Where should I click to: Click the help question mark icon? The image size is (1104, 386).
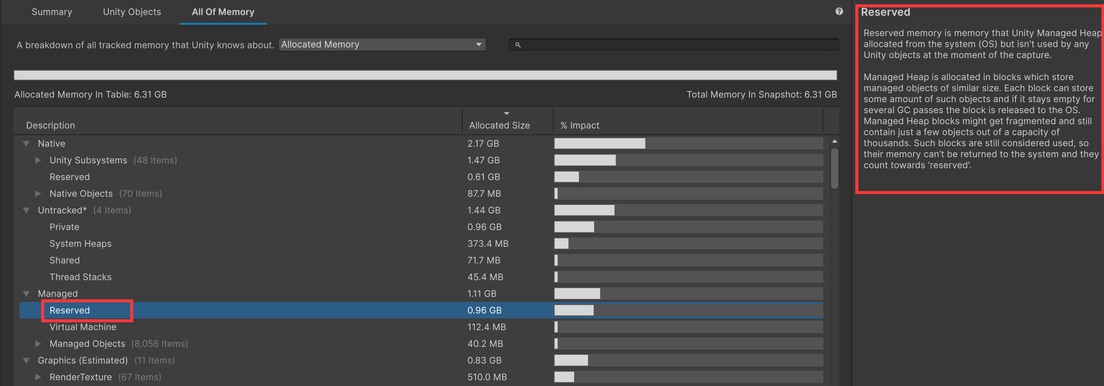[x=839, y=12]
